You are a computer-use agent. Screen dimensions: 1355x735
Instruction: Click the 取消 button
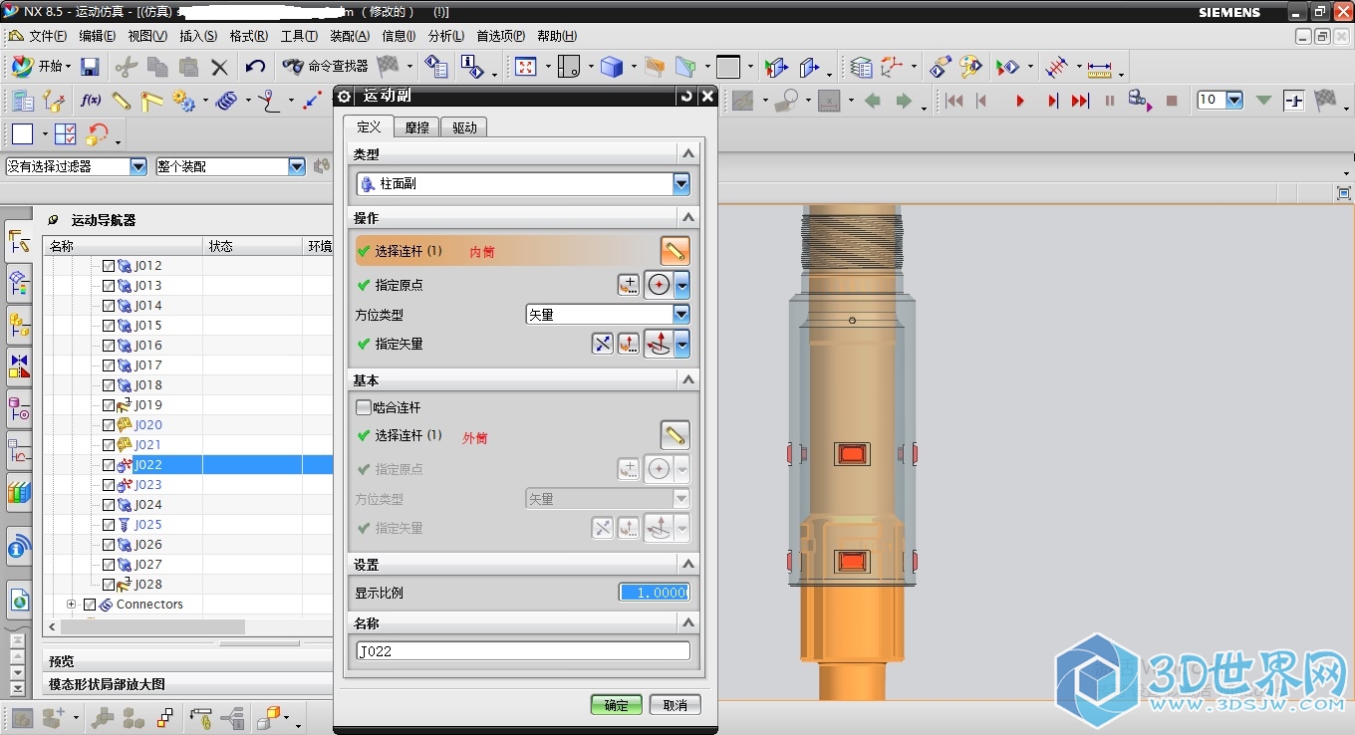point(675,704)
